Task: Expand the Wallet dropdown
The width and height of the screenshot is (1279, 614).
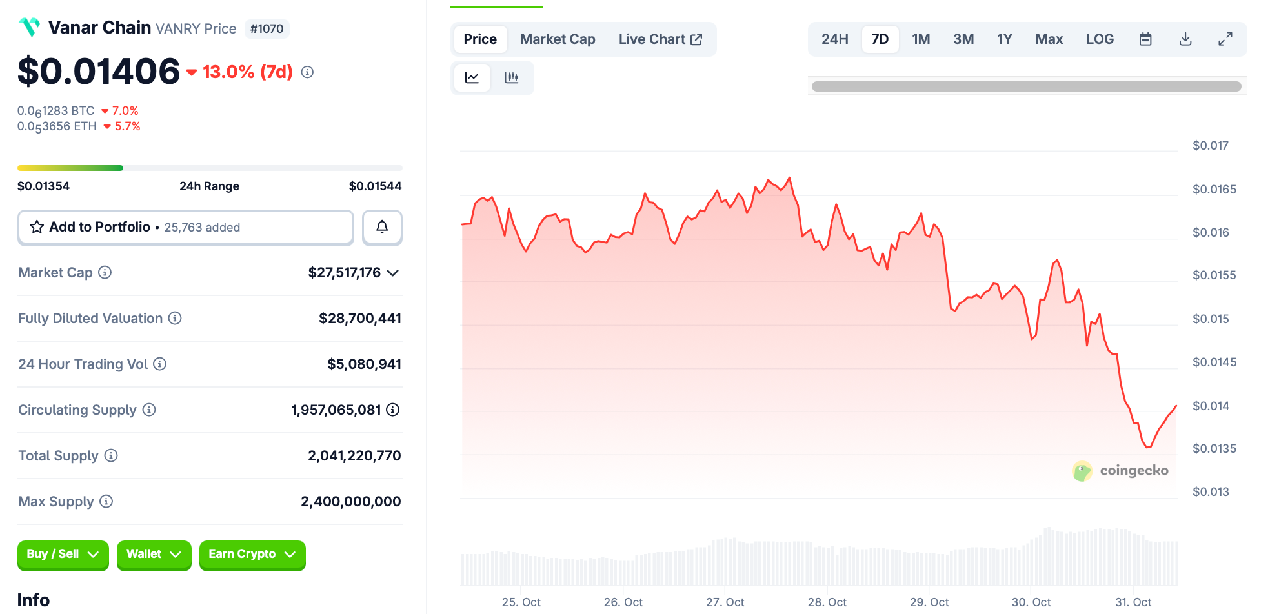Action: pyautogui.click(x=154, y=555)
